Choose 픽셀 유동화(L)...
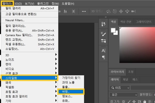 click(x=30, y=44)
